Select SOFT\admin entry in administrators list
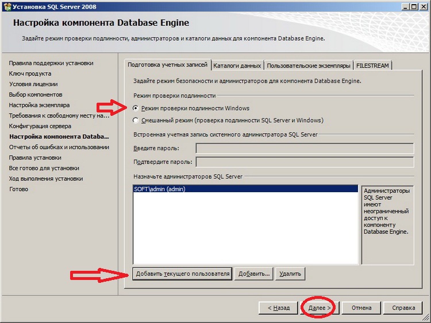This screenshot has width=431, height=323. click(x=245, y=189)
